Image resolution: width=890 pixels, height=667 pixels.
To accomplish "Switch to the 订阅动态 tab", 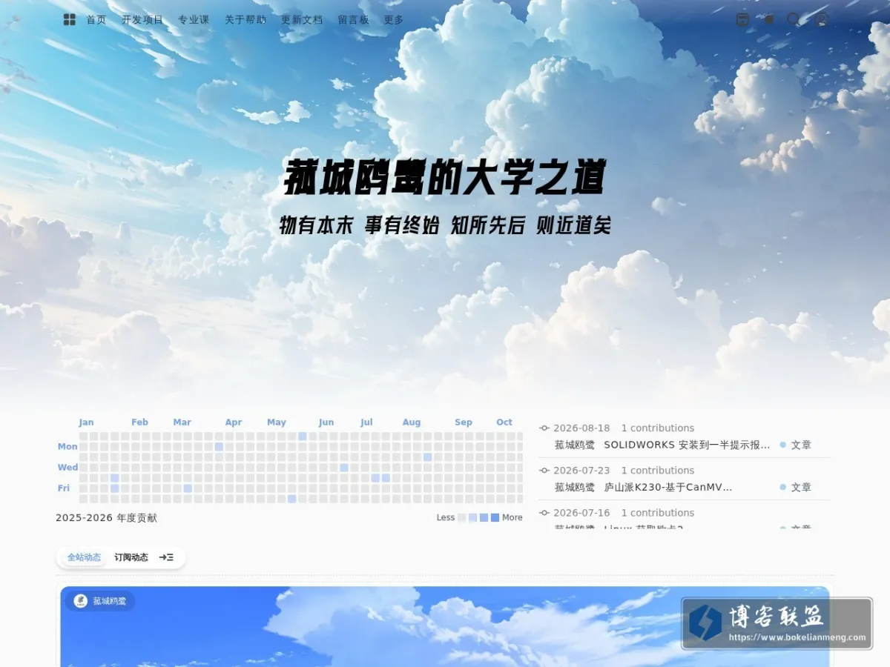I will [x=131, y=557].
